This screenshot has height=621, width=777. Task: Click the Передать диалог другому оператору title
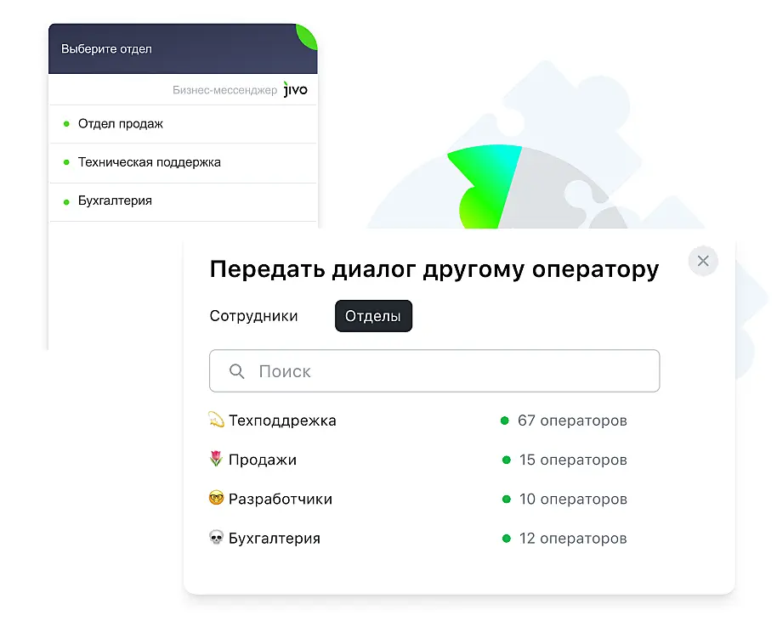[434, 270]
